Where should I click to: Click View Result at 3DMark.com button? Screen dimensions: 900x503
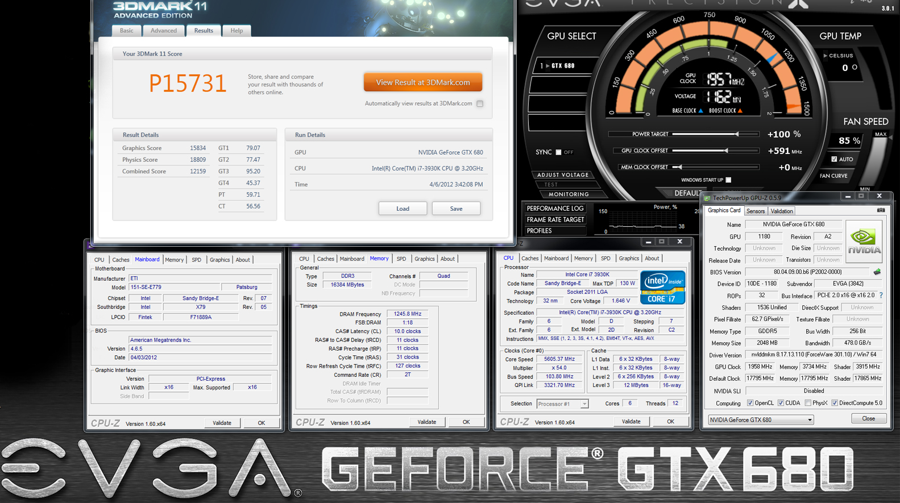[x=423, y=82]
